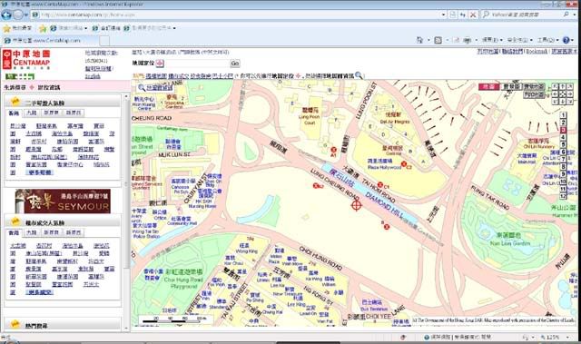Select zoom level 6
This screenshot has height=344, width=581.
[x=563, y=152]
